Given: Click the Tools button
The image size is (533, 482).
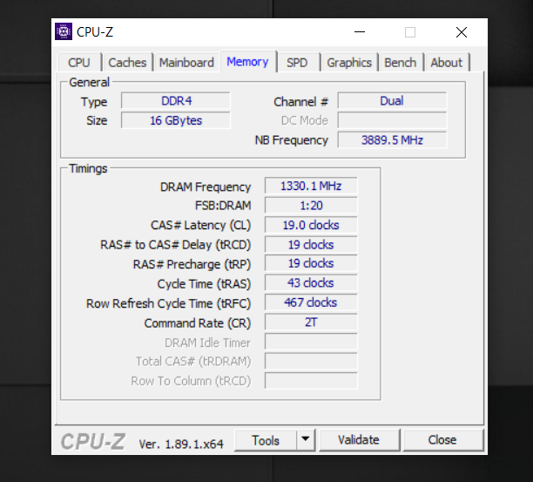Looking at the screenshot, I should 266,440.
